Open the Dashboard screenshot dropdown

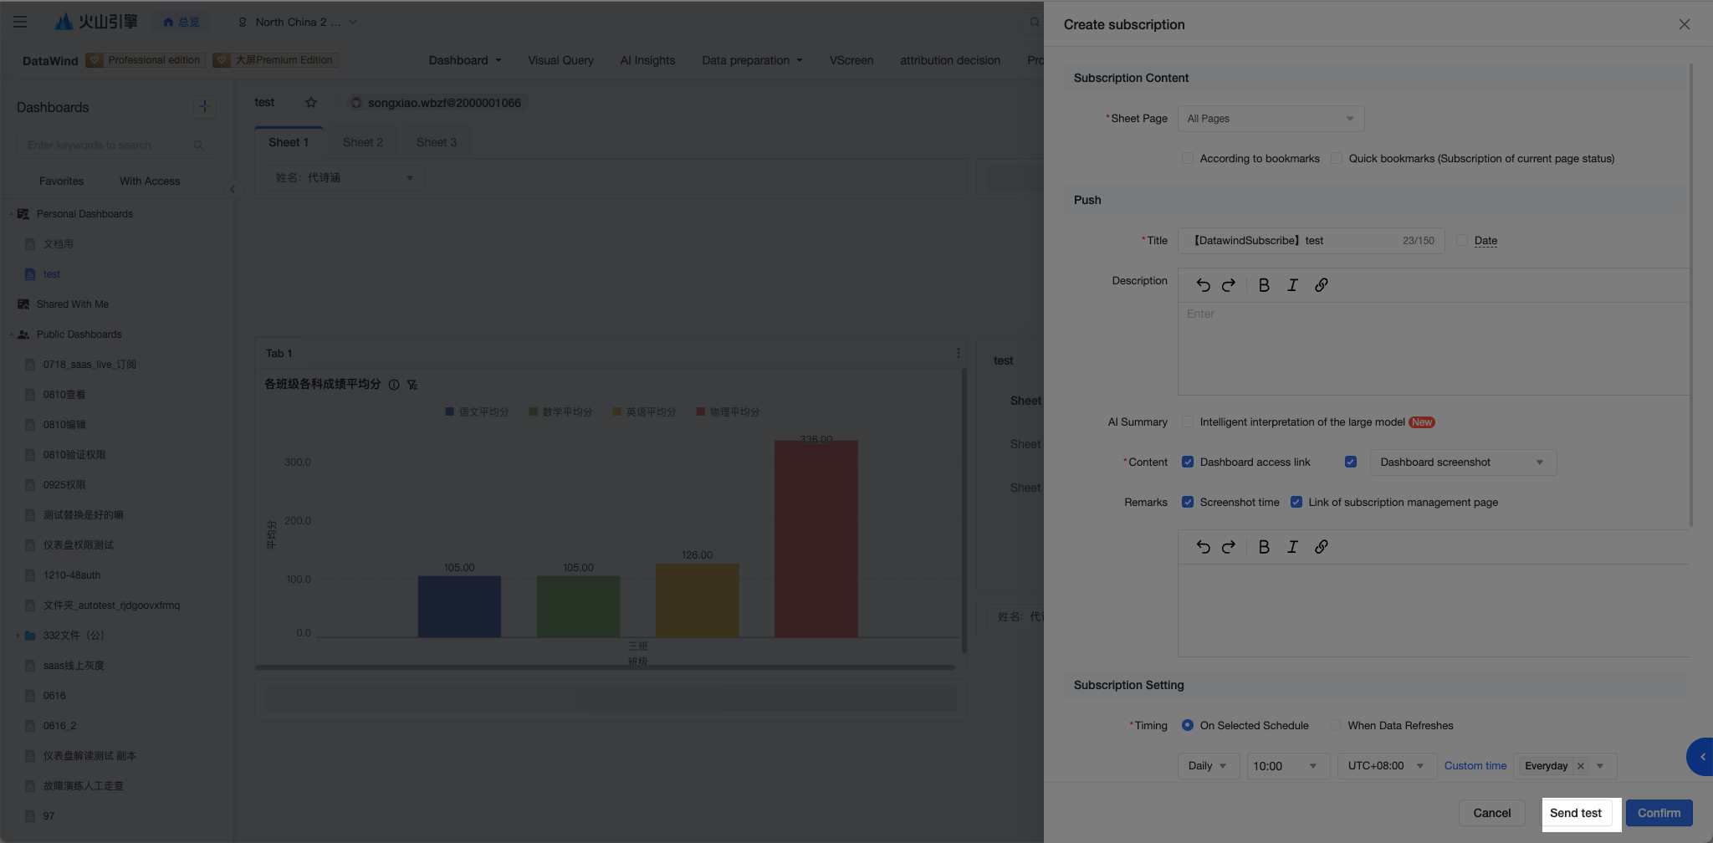(x=1463, y=462)
